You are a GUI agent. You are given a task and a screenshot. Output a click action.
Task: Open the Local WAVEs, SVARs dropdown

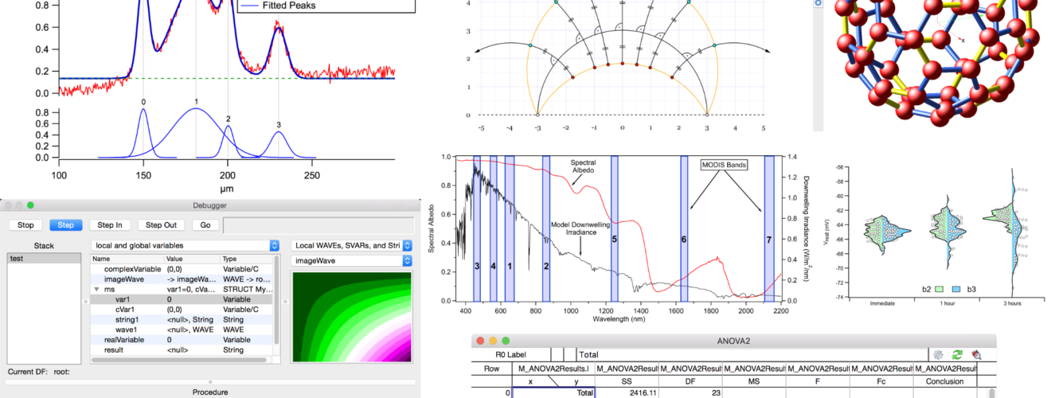351,246
